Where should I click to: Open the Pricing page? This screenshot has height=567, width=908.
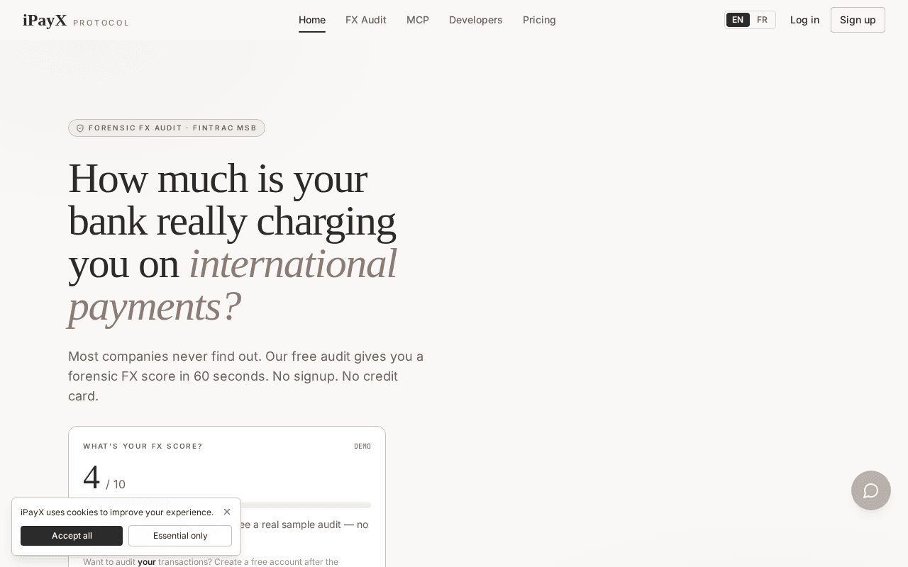(539, 20)
